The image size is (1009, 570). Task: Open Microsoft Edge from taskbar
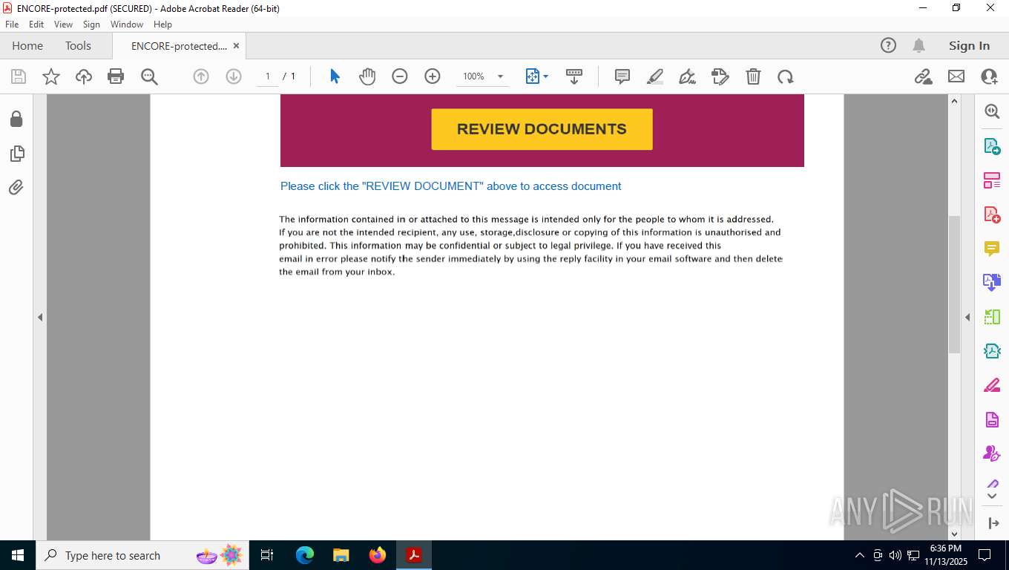pos(305,555)
